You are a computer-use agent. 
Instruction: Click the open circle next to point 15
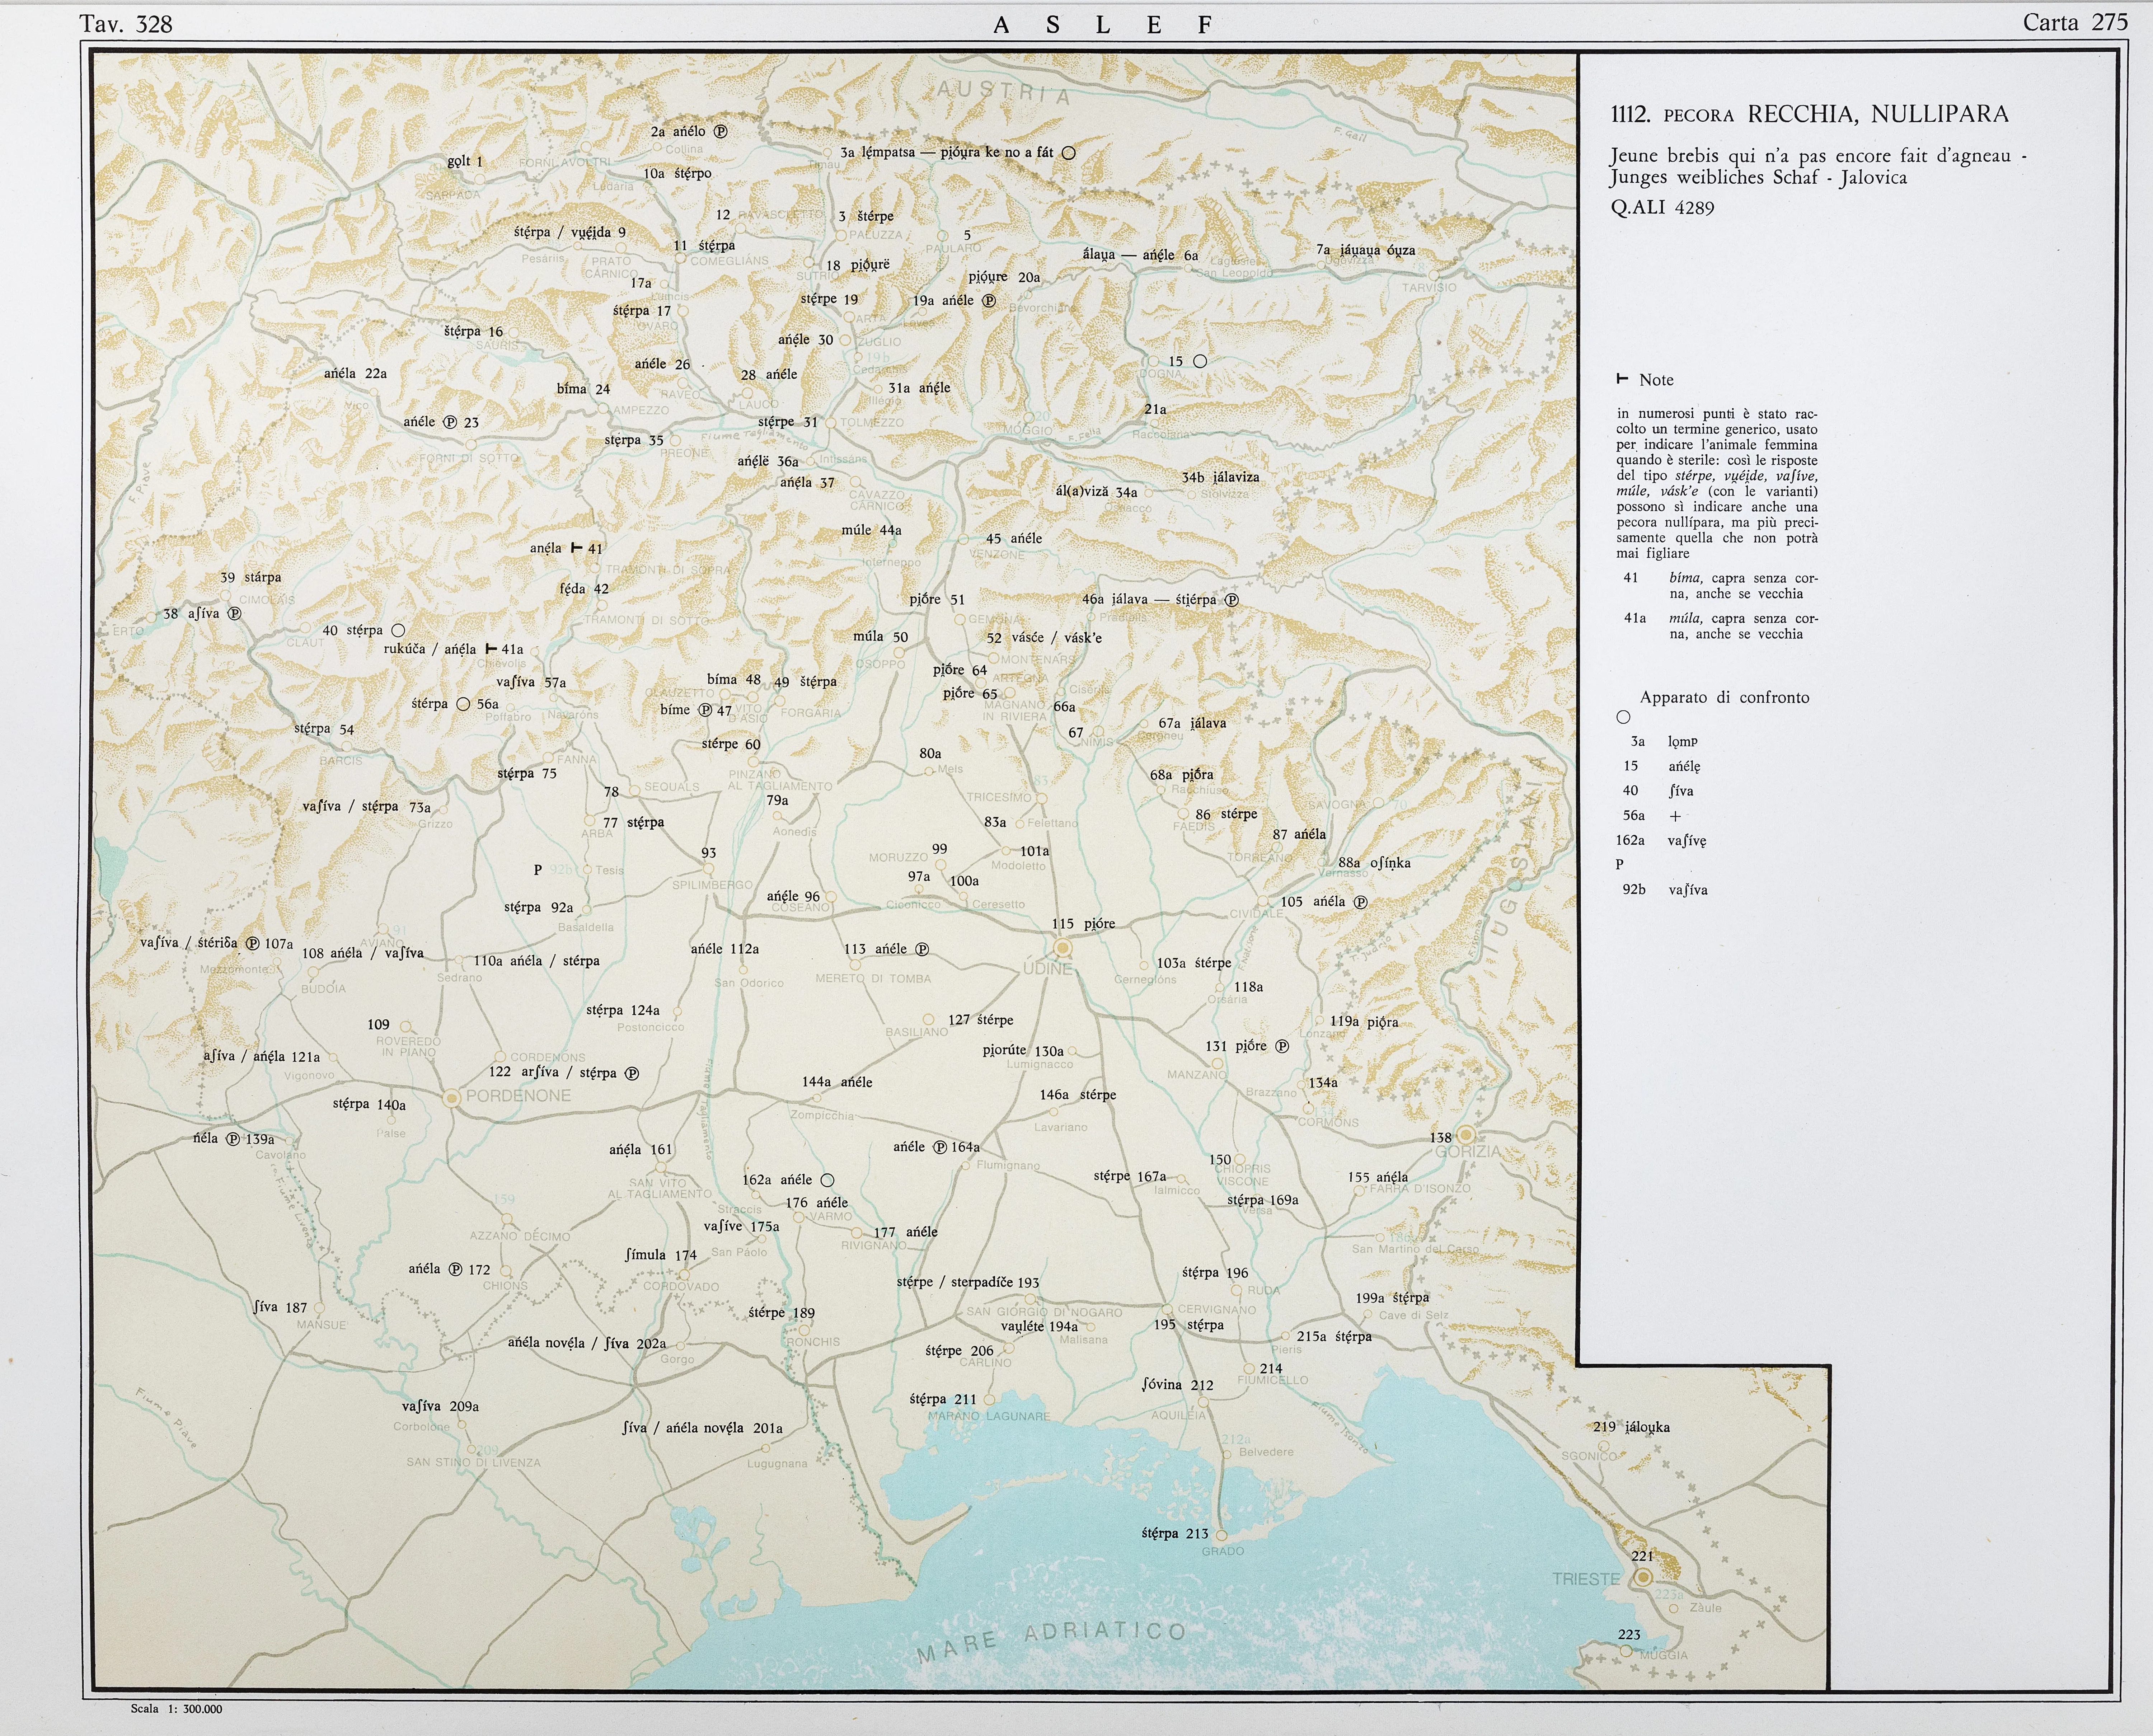click(x=1200, y=361)
